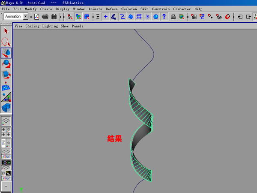Activate the Scale tool
This screenshot has width=257, height=193.
tap(6, 75)
